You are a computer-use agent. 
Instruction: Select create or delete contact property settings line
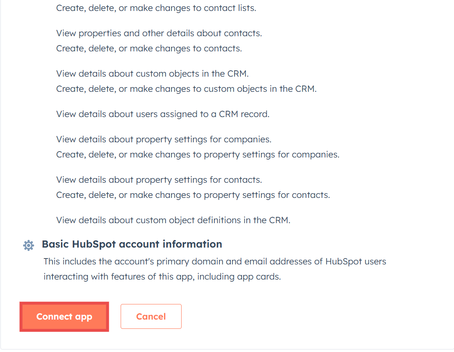[193, 195]
